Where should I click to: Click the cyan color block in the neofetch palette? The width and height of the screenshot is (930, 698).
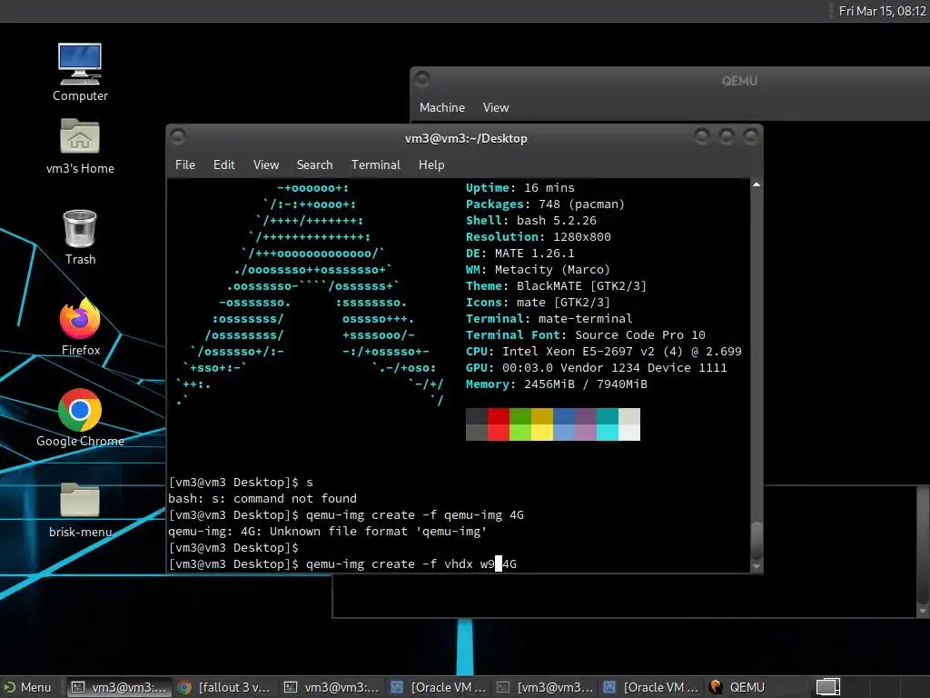[608, 424]
